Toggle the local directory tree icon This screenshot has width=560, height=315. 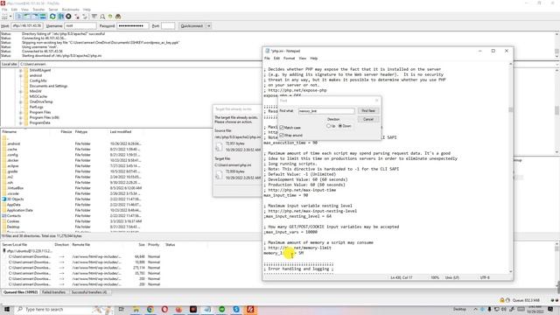pos(27,17)
